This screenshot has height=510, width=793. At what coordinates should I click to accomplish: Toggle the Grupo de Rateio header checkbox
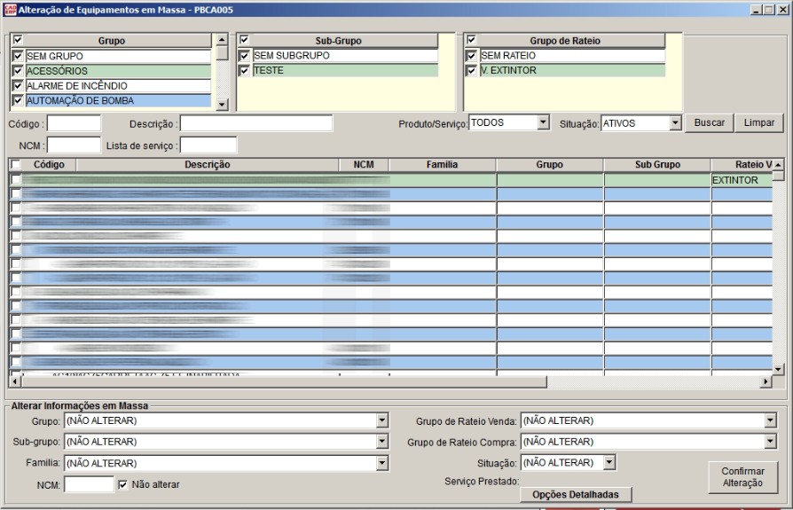click(x=471, y=40)
